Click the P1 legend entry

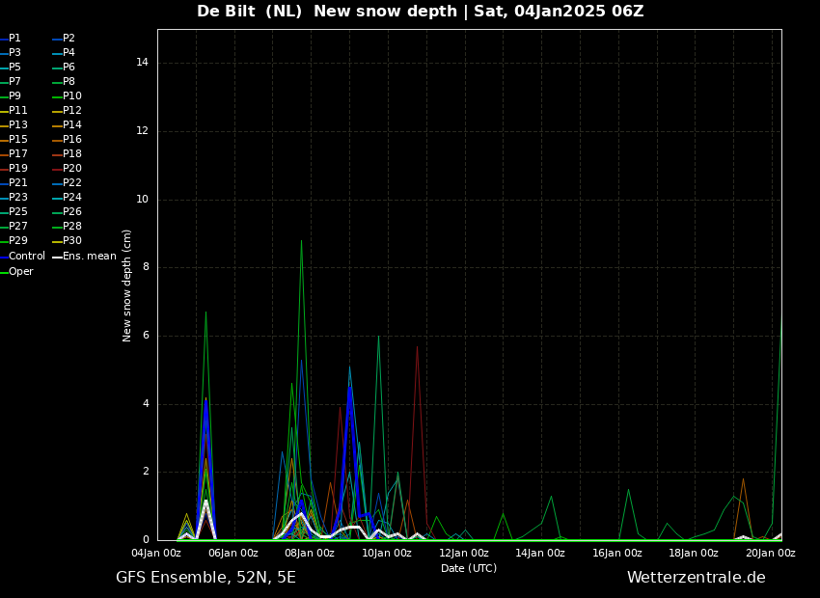(x=14, y=39)
